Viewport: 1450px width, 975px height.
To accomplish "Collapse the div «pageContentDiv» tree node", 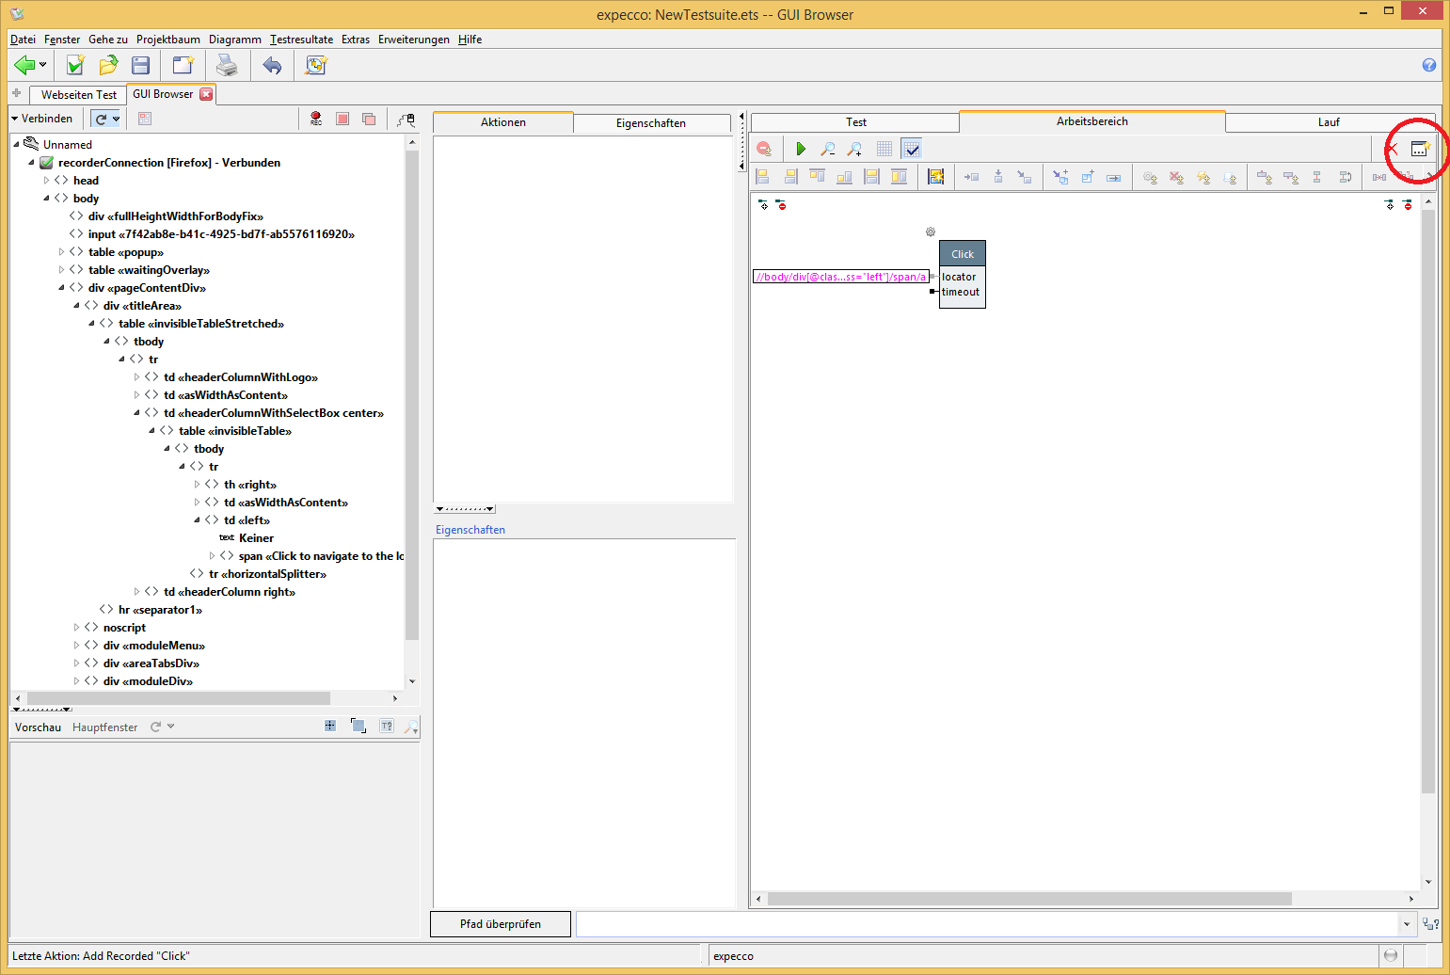I will (62, 288).
